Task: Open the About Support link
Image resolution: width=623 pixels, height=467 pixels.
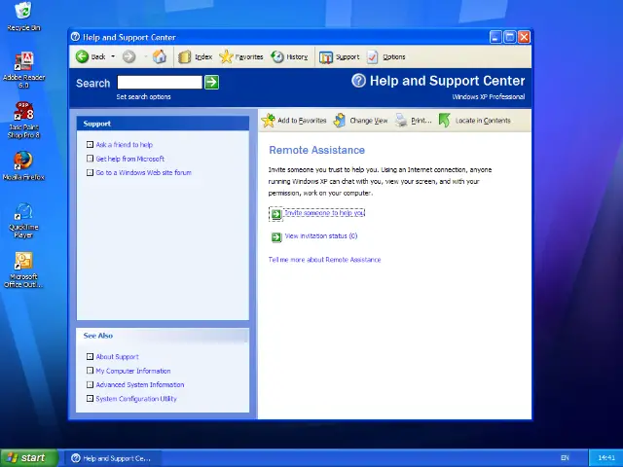Action: (117, 357)
